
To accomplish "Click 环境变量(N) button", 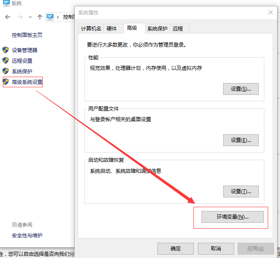I will [x=232, y=217].
